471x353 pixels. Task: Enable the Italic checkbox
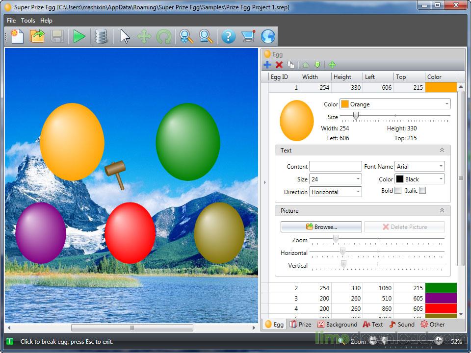point(422,191)
